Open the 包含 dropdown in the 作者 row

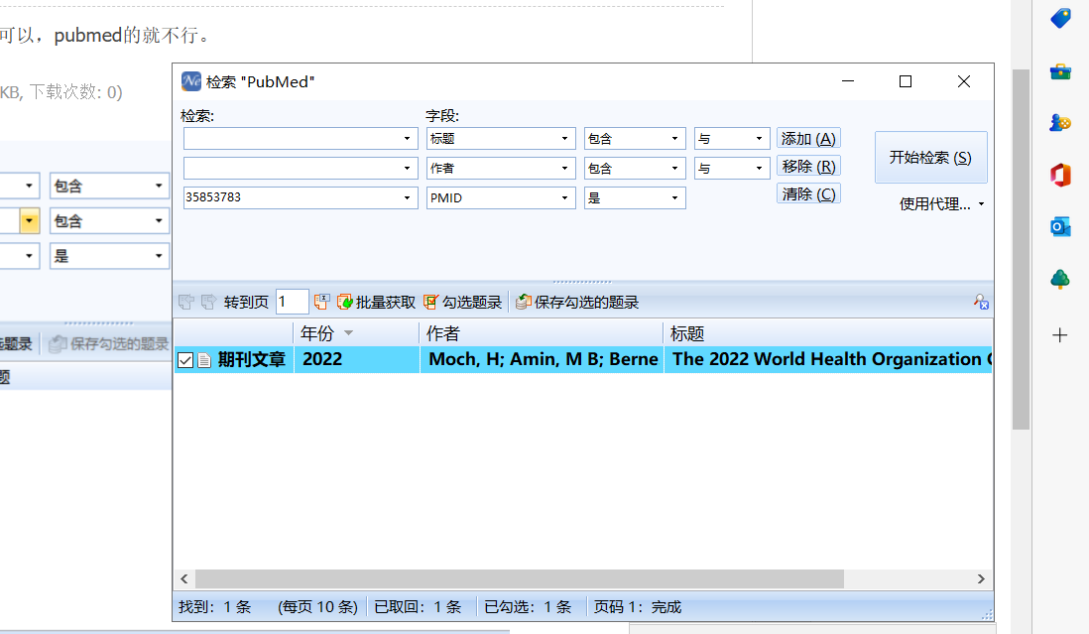tap(674, 168)
